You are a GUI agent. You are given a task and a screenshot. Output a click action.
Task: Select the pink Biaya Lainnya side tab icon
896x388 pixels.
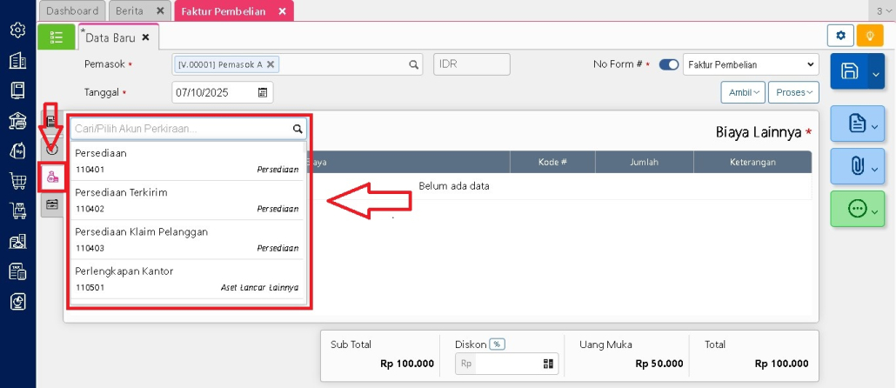(52, 177)
